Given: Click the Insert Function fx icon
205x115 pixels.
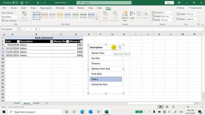Looking at the screenshot, I should point(36,29).
